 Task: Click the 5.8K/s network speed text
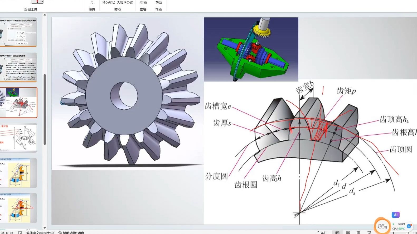pos(401,224)
